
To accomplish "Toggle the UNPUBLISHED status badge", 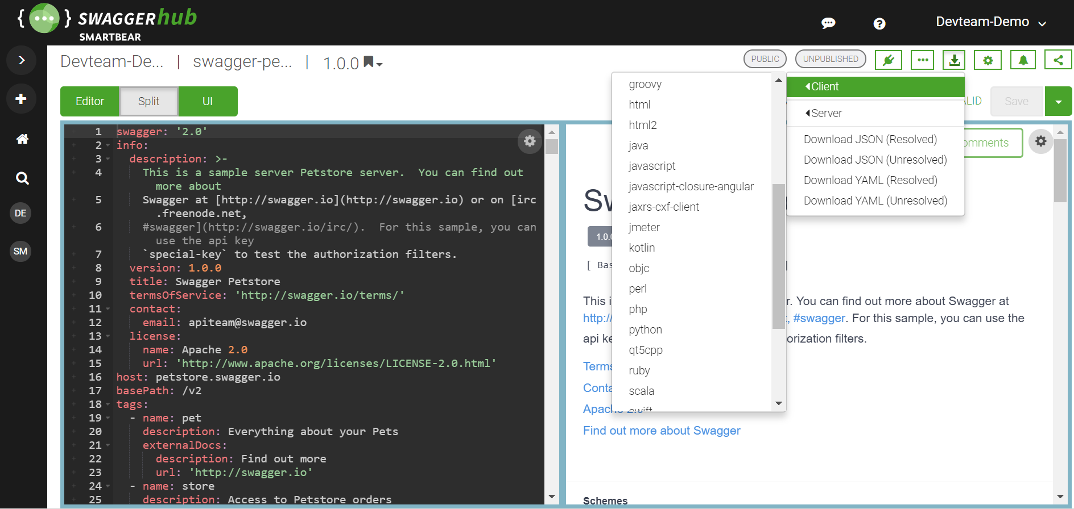I will (830, 59).
